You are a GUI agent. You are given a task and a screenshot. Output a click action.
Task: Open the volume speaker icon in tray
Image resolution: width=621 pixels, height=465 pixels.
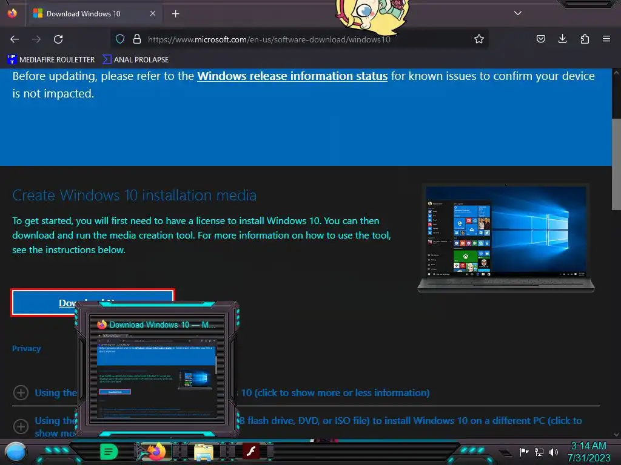(x=554, y=452)
